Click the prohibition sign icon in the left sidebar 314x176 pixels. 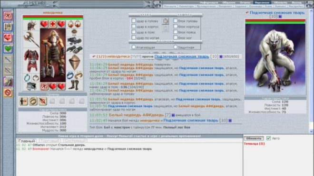[8, 93]
